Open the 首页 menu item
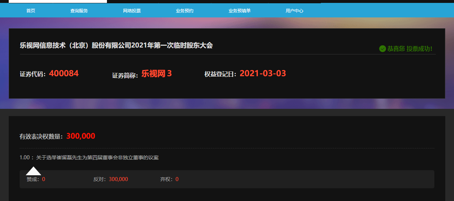This screenshot has height=201, width=454. (31, 11)
